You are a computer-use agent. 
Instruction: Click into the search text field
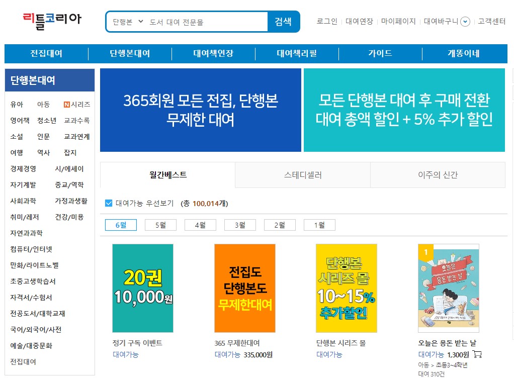point(206,22)
